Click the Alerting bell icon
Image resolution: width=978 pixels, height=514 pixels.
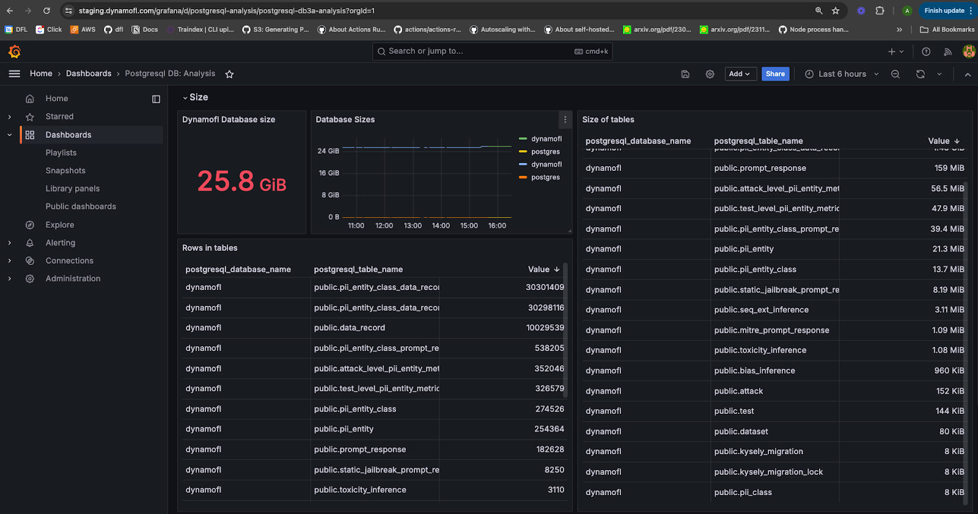coord(30,243)
